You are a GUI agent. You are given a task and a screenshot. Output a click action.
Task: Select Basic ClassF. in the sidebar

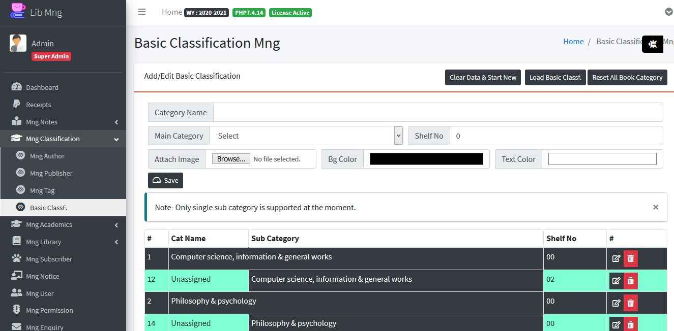(47, 207)
